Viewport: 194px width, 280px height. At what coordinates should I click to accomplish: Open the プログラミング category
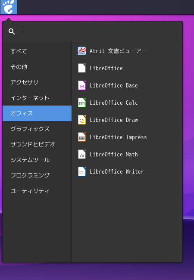37,175
